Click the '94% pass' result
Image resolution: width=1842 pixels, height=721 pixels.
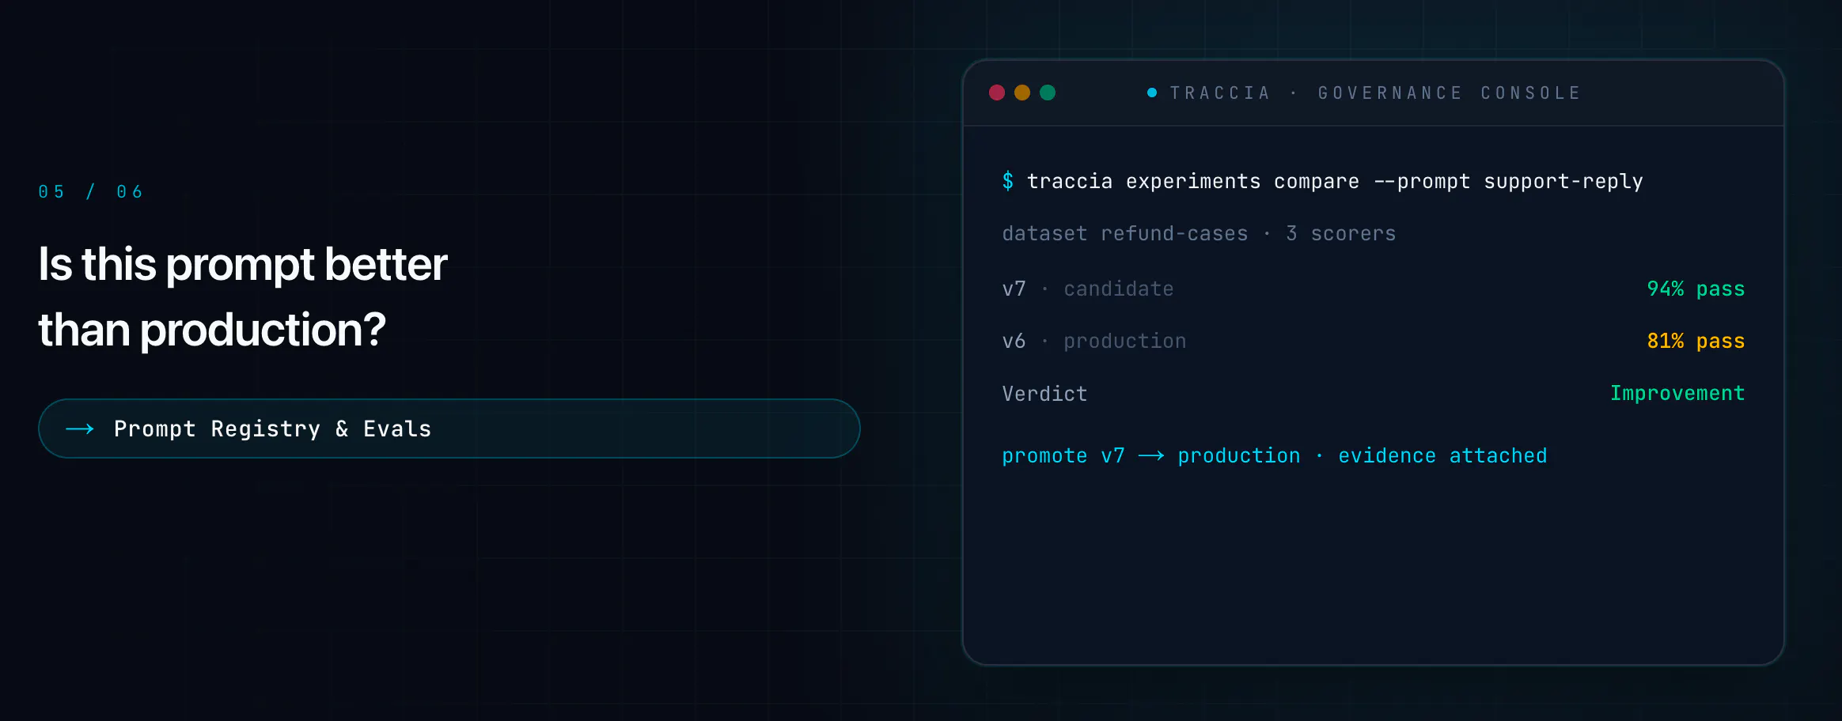1696,289
